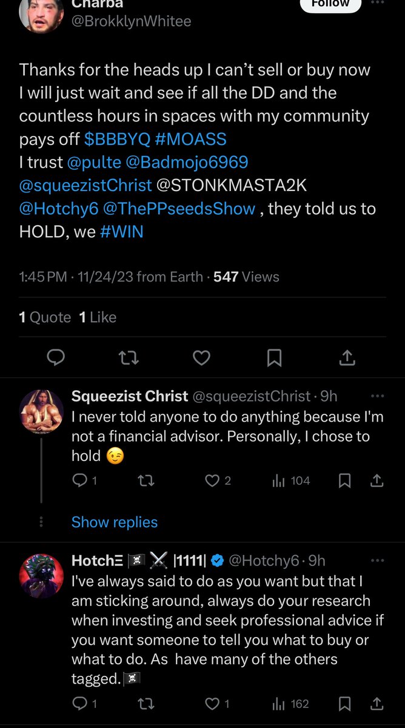
Task: Open the #MOASS hashtag
Action: coord(190,139)
